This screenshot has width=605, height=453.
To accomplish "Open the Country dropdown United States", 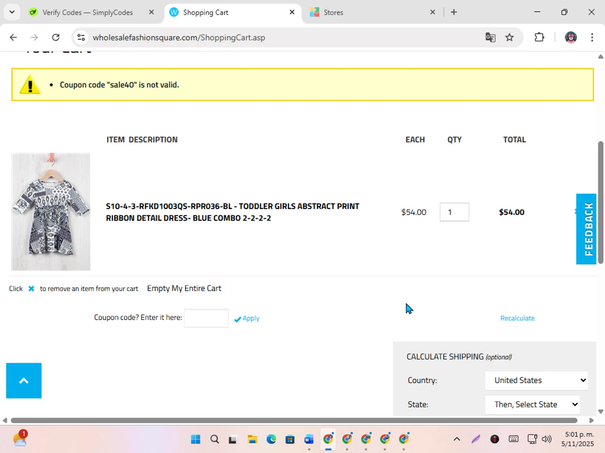I will point(536,380).
